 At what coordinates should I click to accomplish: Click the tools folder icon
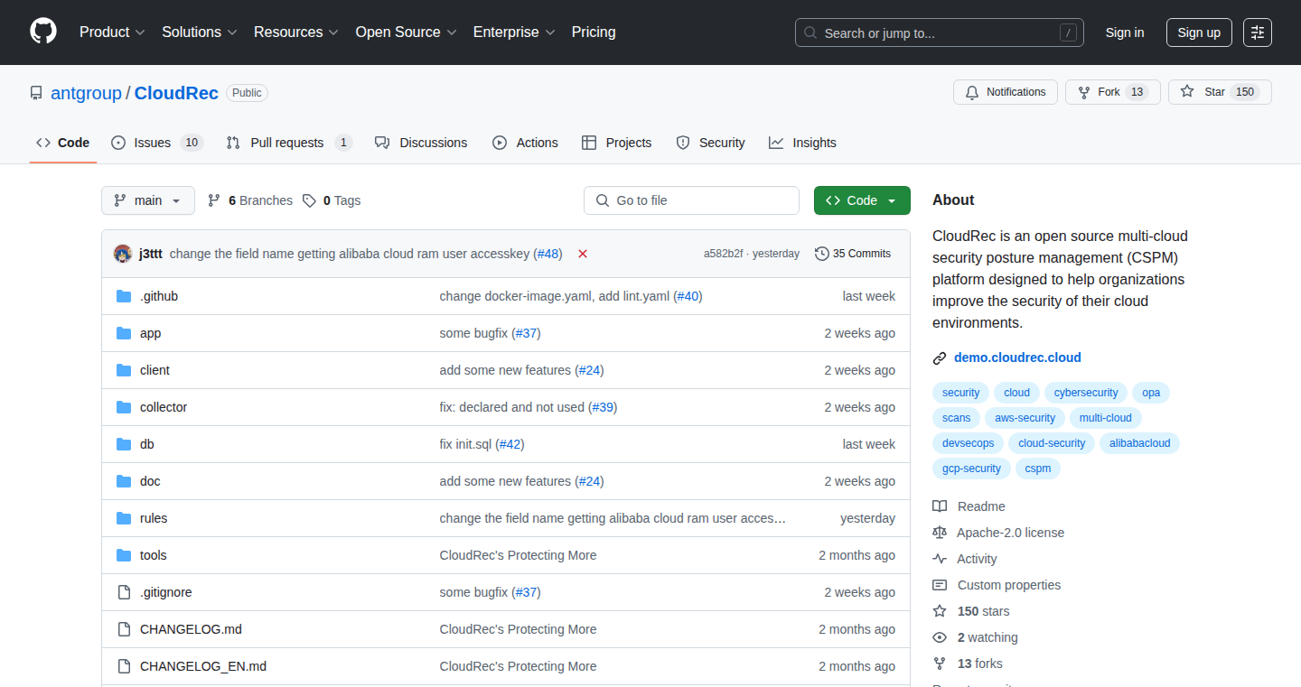[x=124, y=555]
